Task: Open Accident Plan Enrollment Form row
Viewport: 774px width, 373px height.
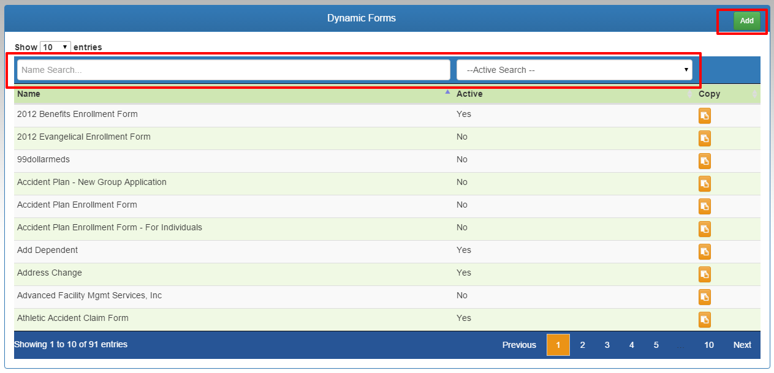Action: (77, 205)
